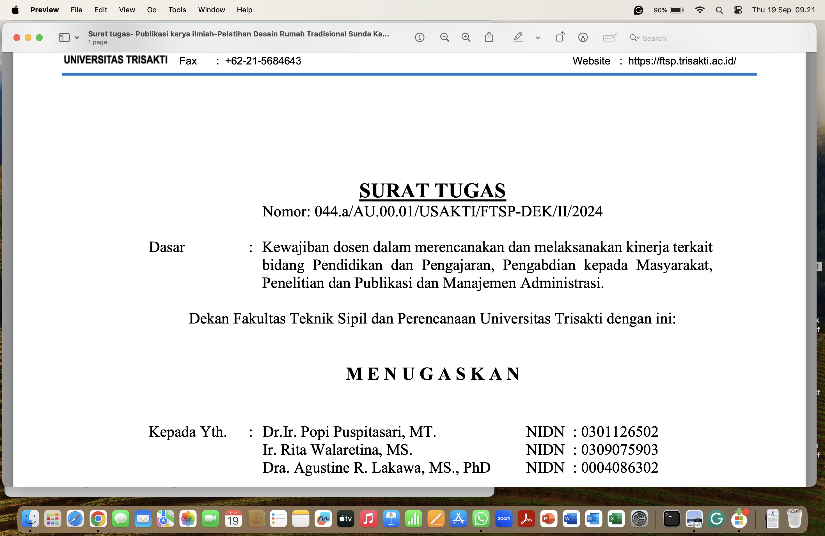This screenshot has height=536, width=825.
Task: Click the Zoom In magnifier icon
Action: pyautogui.click(x=466, y=37)
